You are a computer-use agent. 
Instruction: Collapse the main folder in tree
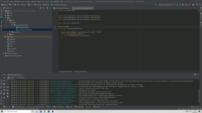coord(8,20)
